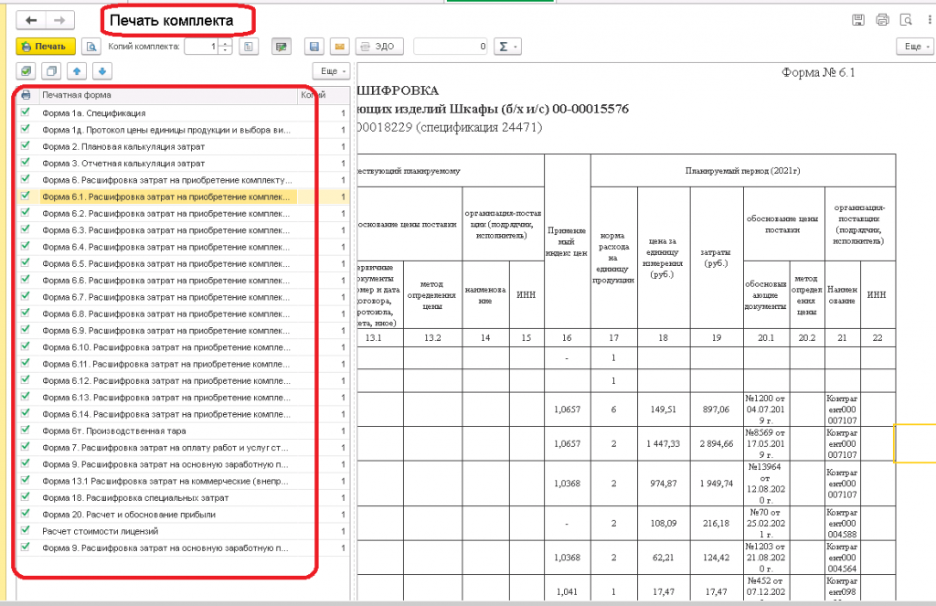Click the Копий комплекта number field
Screen dimensions: 936x606
201,46
